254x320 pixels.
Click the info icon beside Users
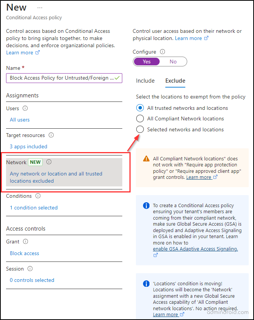pos(25,108)
